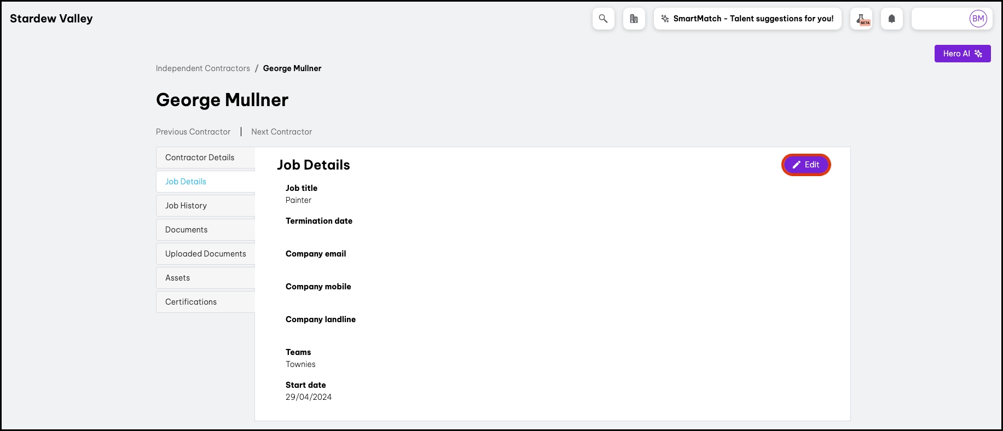Image resolution: width=1003 pixels, height=431 pixels.
Task: Open the notifications bell
Action: tap(891, 19)
